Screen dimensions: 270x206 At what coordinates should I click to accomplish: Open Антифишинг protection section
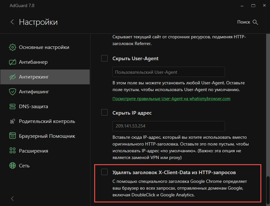pos(12,91)
